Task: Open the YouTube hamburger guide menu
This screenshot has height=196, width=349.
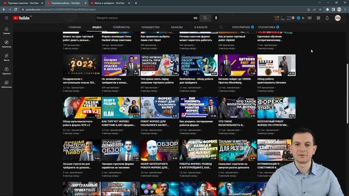Action: 7,18
